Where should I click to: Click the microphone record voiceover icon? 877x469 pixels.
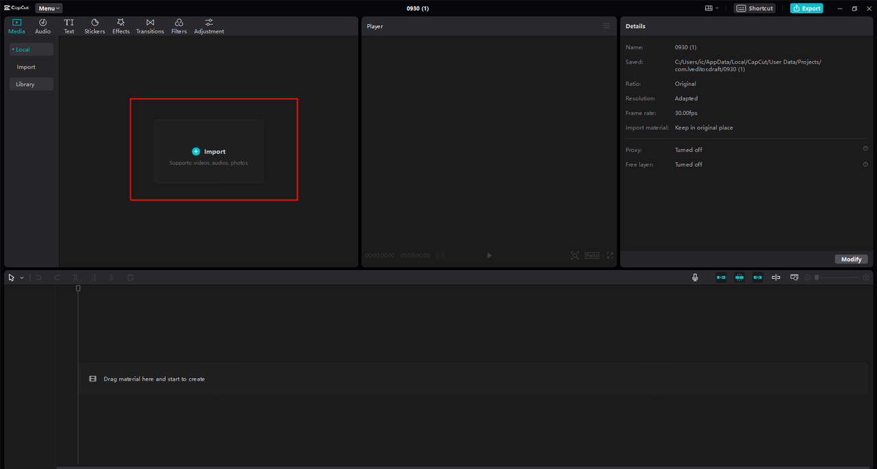(695, 277)
